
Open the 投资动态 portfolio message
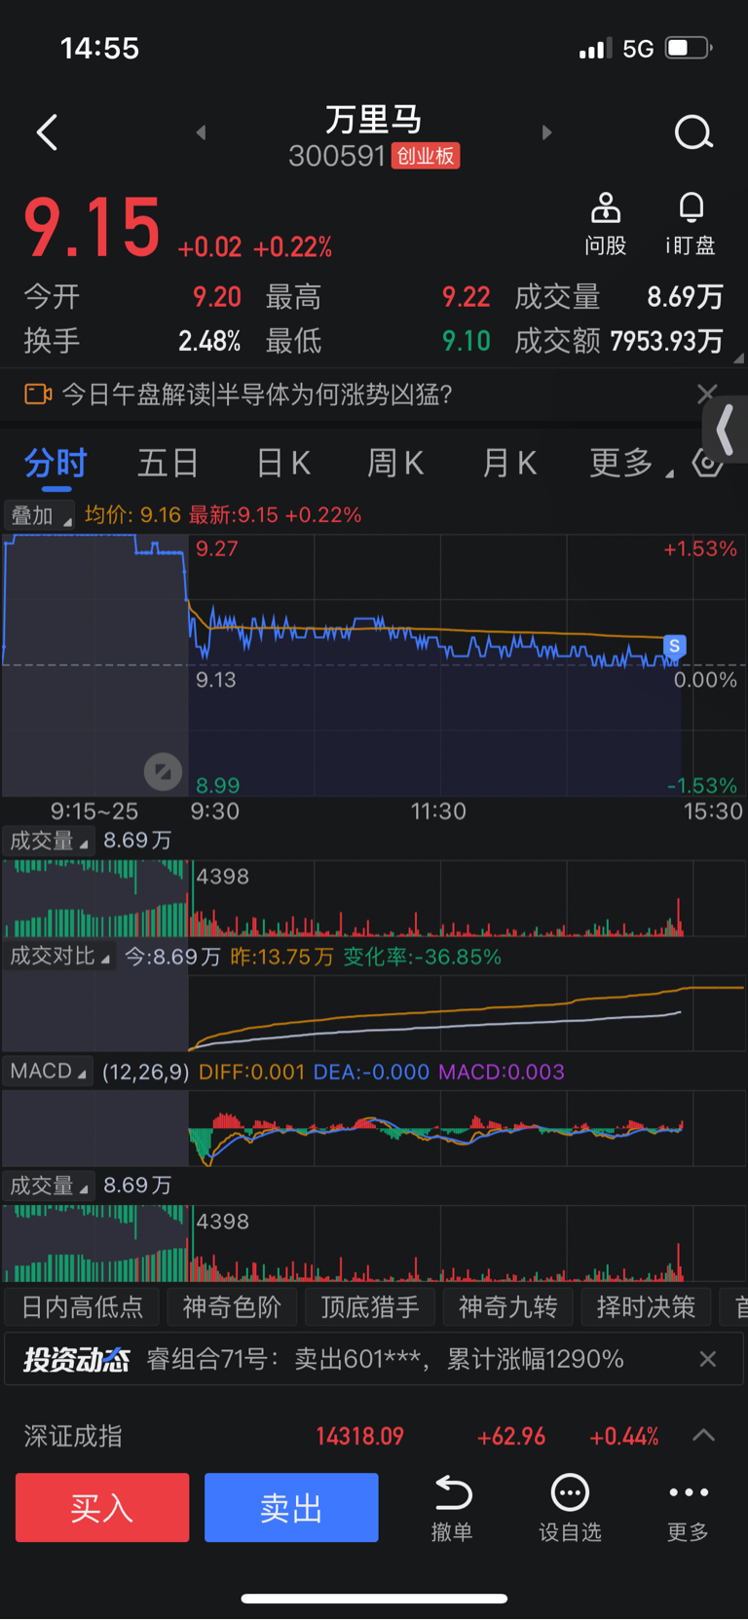point(385,1360)
